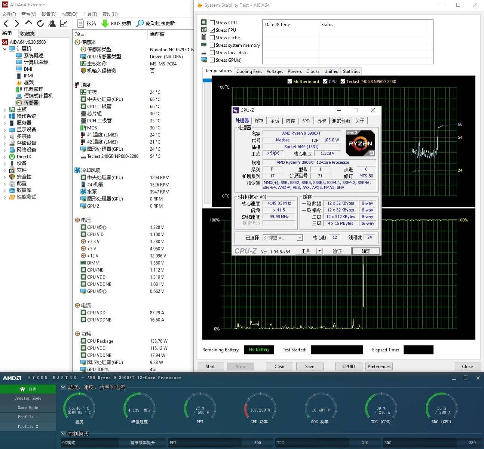
Task: Select the 传感器 sensor tree icon
Action: [x=19, y=102]
